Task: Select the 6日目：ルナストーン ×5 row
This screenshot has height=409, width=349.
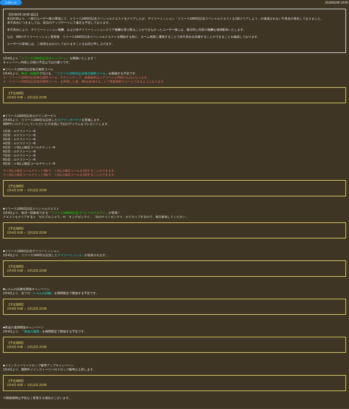Action: coord(19,151)
